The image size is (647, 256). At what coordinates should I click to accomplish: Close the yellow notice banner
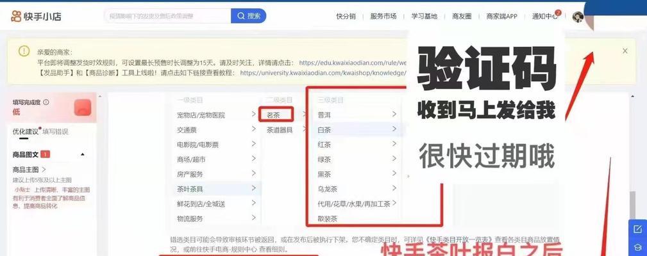click(625, 51)
